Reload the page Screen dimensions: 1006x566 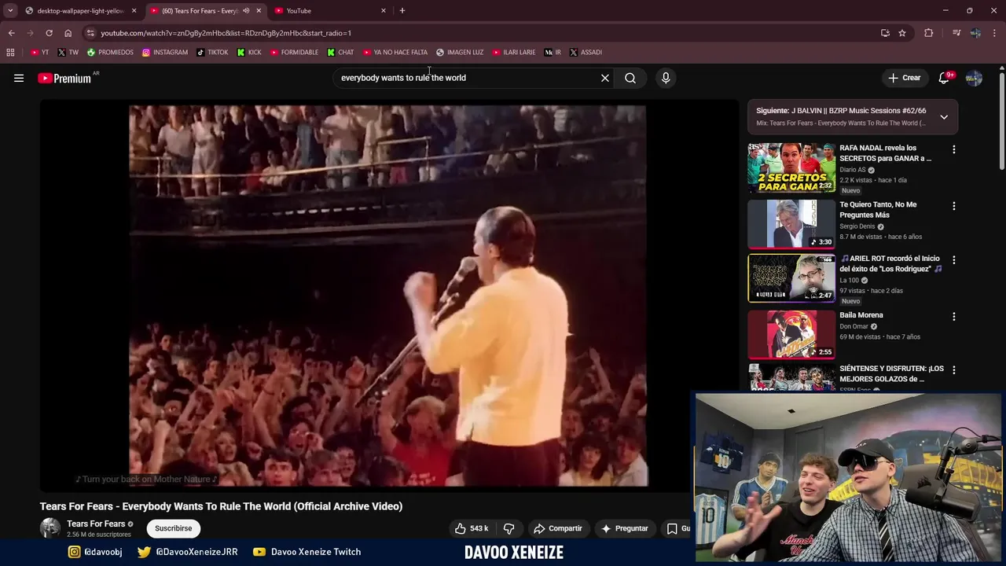pos(49,33)
